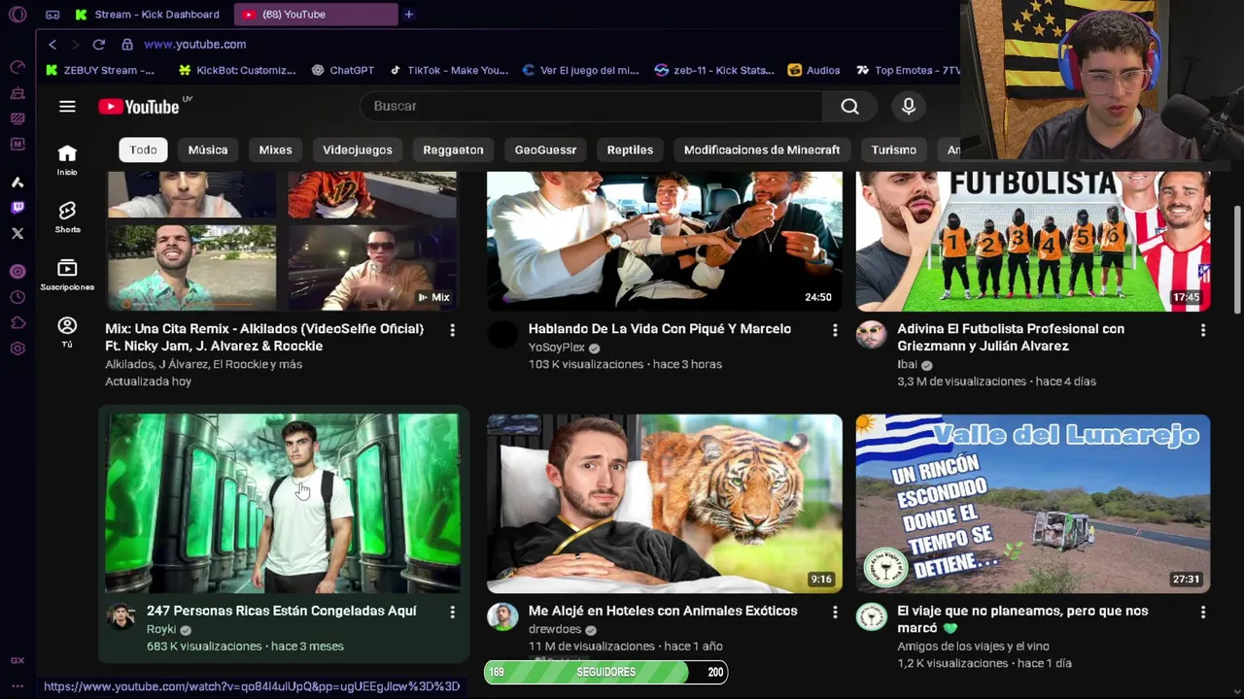Open a new browser tab
Image resolution: width=1244 pixels, height=699 pixels.
tap(409, 15)
